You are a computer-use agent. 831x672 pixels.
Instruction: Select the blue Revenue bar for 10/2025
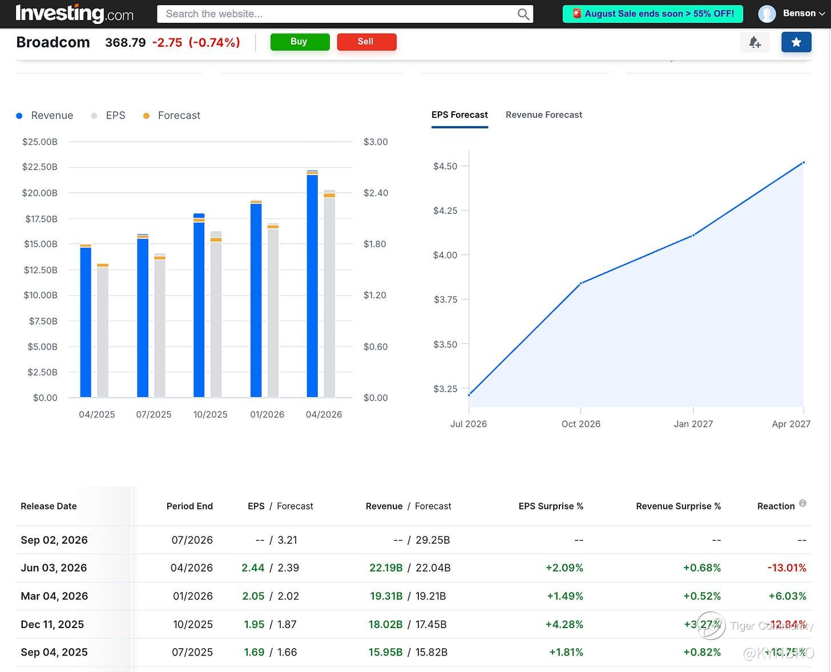point(199,305)
